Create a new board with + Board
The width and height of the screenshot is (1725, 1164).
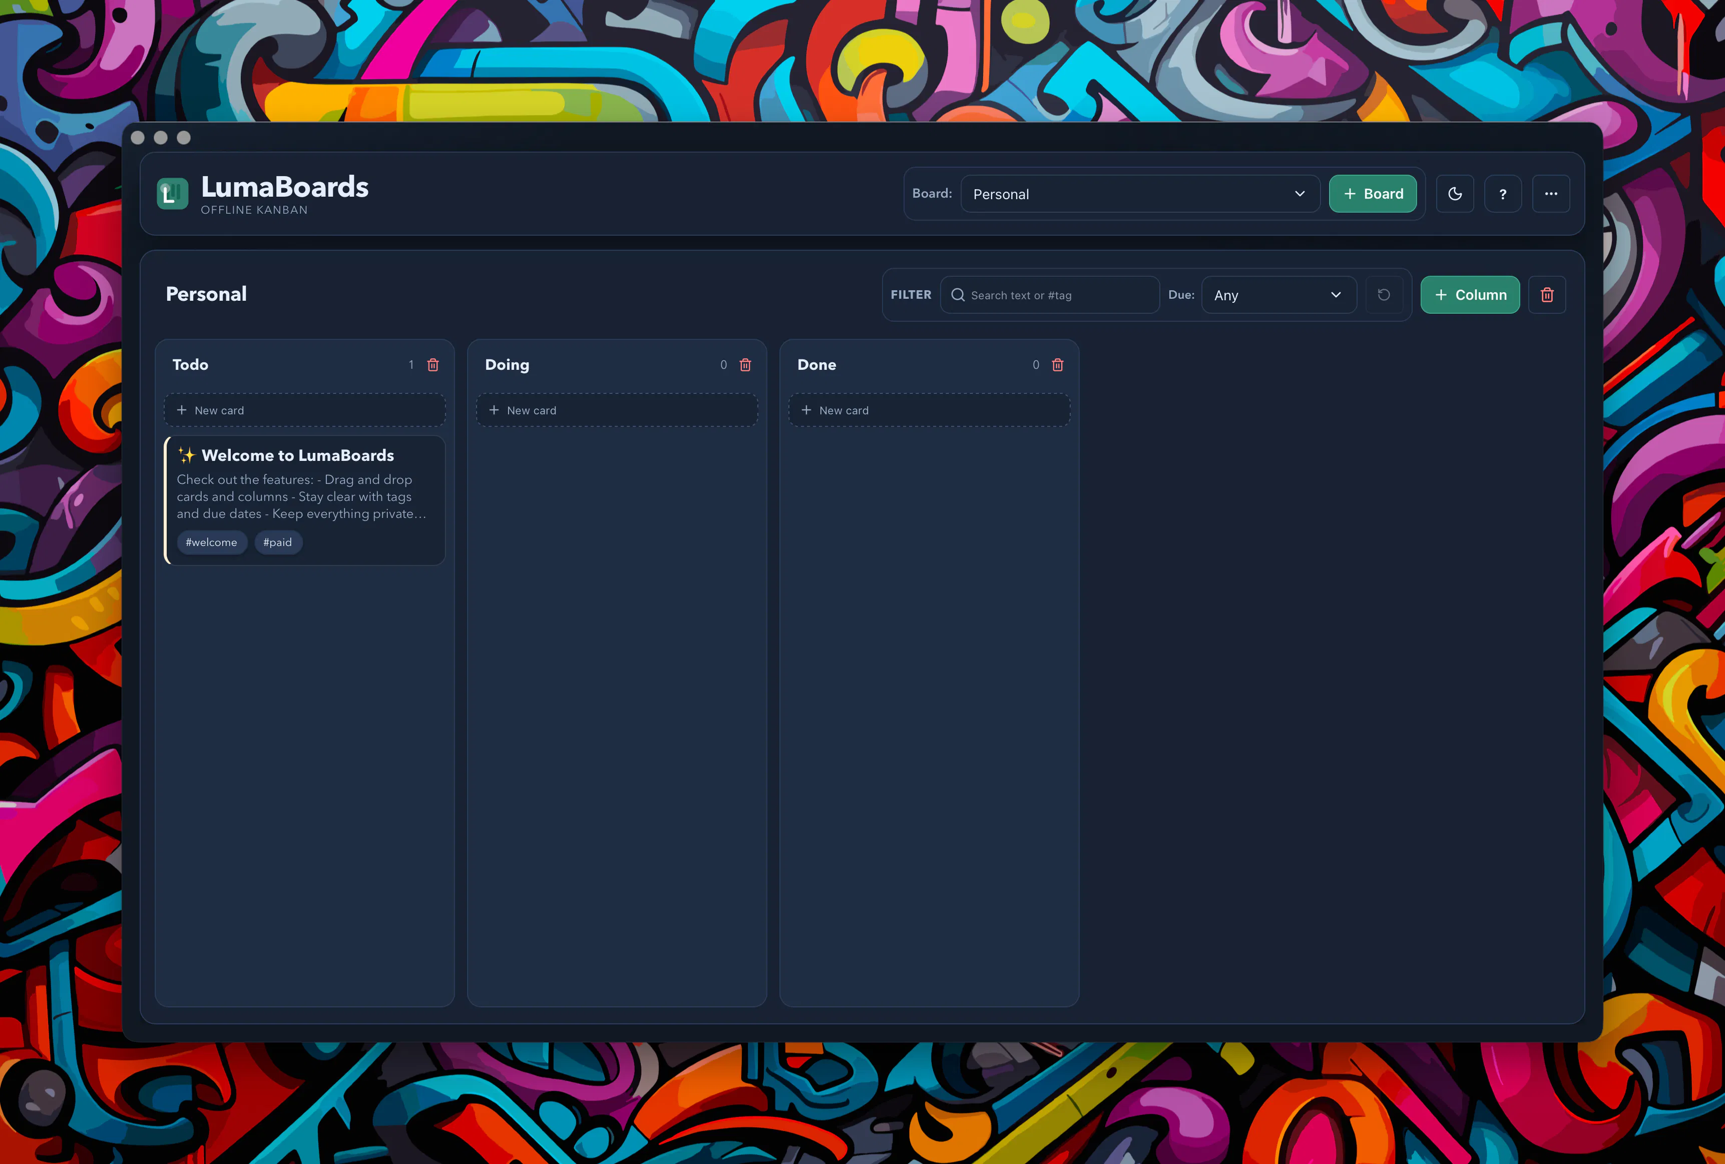coord(1373,194)
